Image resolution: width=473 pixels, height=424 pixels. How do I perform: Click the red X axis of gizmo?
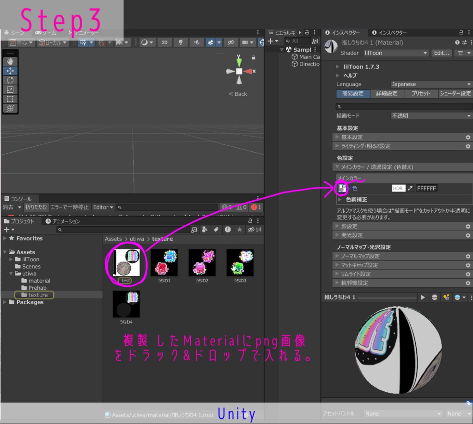pos(249,71)
